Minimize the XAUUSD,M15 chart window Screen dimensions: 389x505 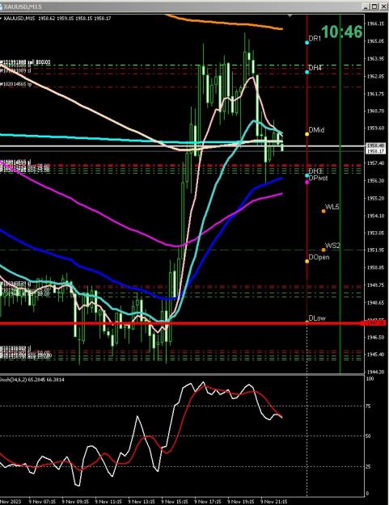(366, 6)
